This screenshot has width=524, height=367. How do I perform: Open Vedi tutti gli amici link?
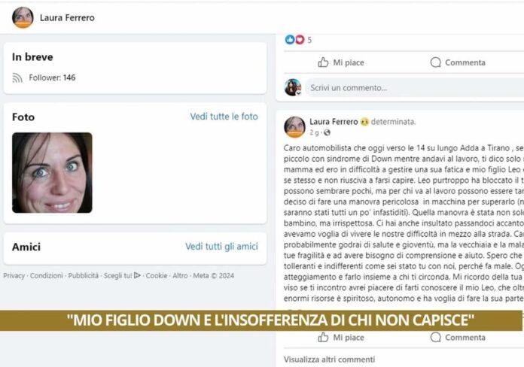pyautogui.click(x=221, y=247)
